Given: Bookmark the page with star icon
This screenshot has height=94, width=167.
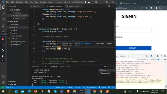Looking at the screenshot, I should (x=146, y=8).
